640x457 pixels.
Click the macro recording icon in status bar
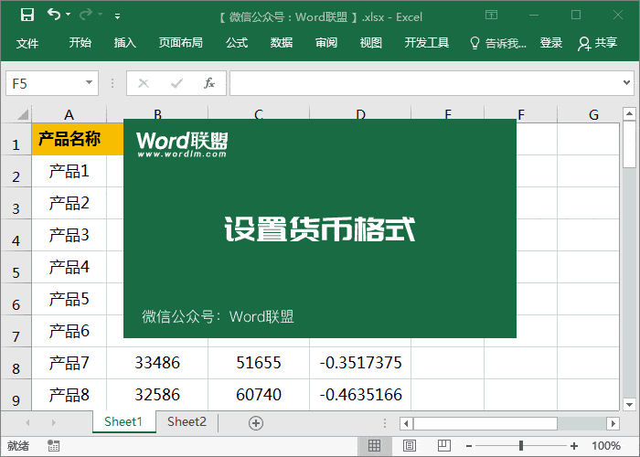(53, 446)
